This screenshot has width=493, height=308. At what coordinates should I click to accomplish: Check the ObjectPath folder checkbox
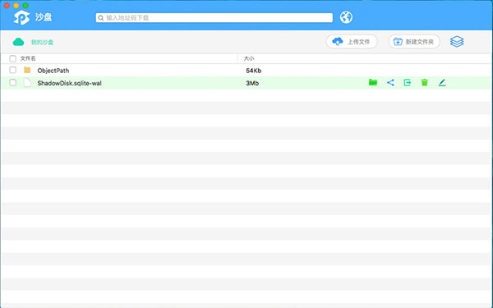[x=12, y=70]
